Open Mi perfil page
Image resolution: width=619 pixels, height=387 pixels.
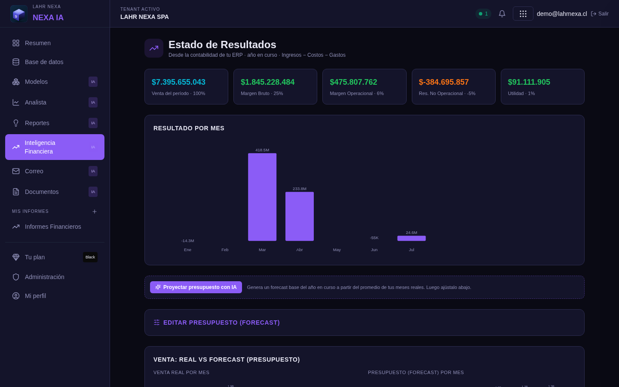[x=55, y=296]
